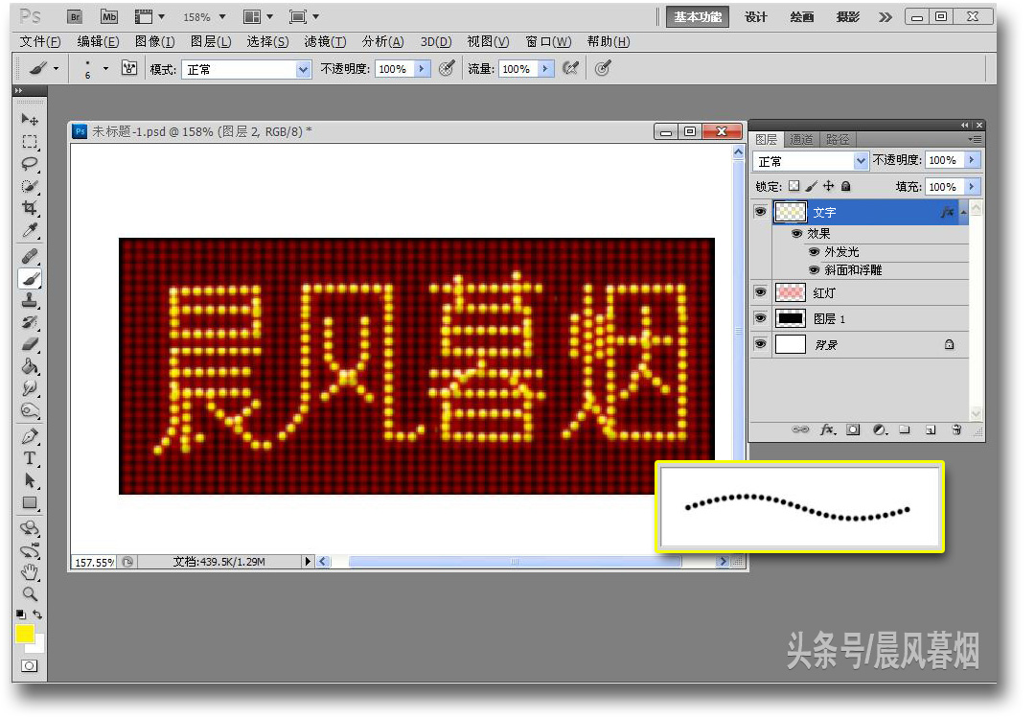
Task: Click the 设计 workspace button
Action: (x=756, y=16)
